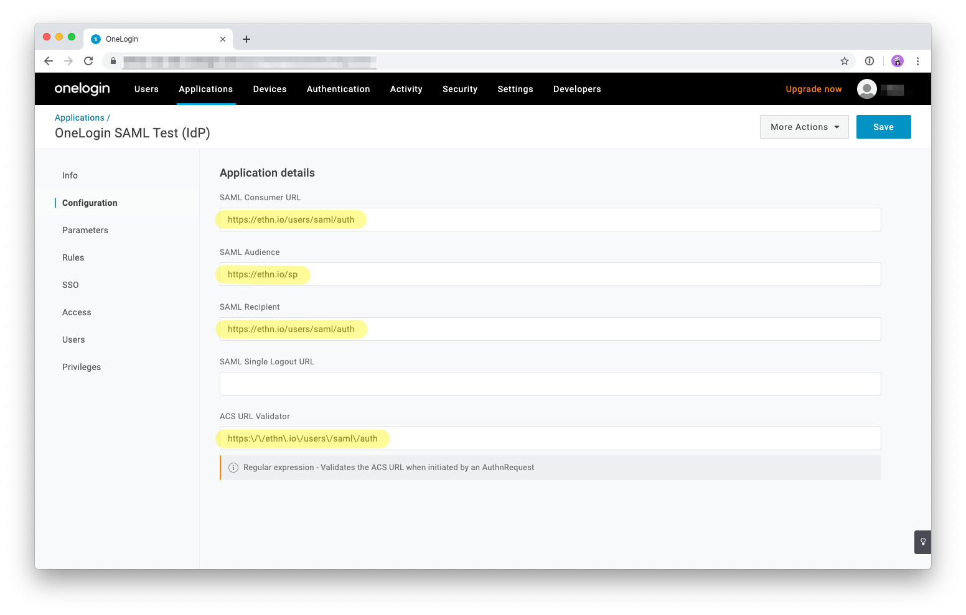Image resolution: width=966 pixels, height=615 pixels.
Task: Open the purple browser profile avatar
Action: (897, 61)
